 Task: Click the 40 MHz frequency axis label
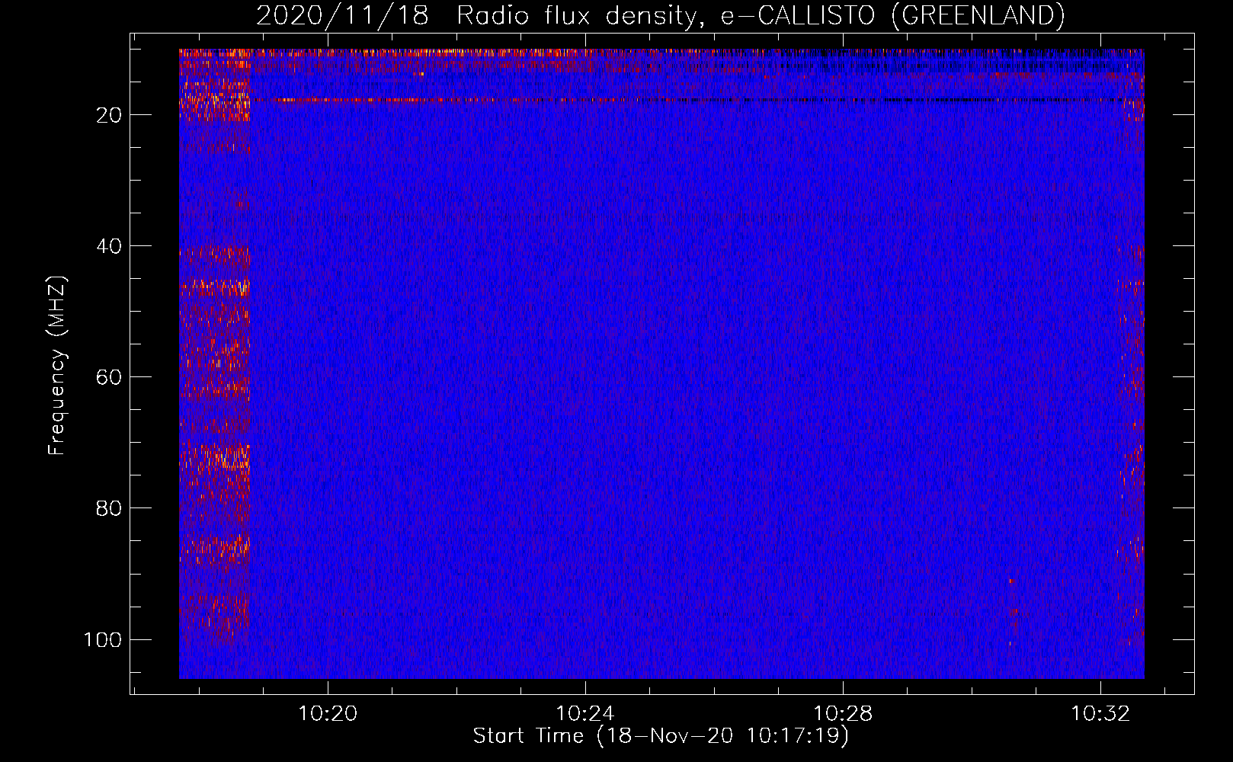click(x=109, y=246)
